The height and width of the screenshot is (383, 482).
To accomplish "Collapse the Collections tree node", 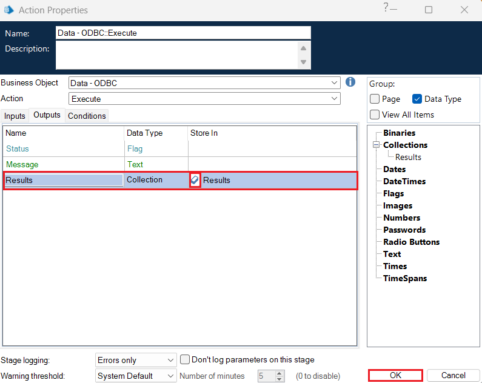I will point(376,145).
